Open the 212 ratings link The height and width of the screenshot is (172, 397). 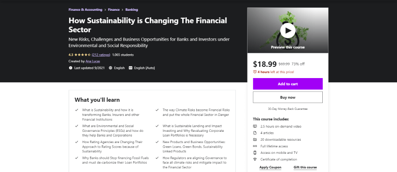pyautogui.click(x=101, y=55)
